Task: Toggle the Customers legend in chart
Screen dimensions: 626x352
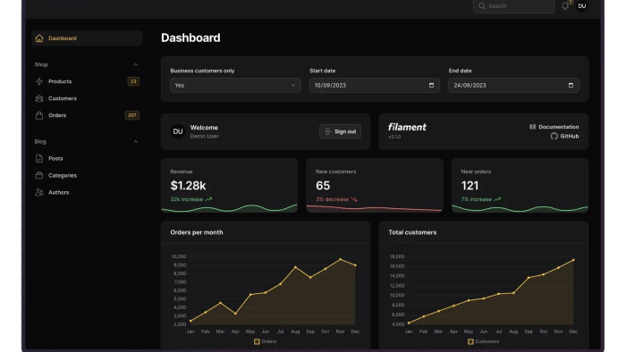Action: [x=483, y=341]
